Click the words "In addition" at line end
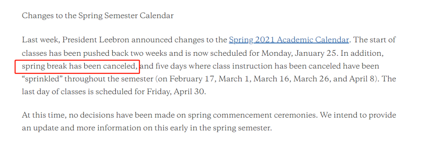 pos(363,53)
